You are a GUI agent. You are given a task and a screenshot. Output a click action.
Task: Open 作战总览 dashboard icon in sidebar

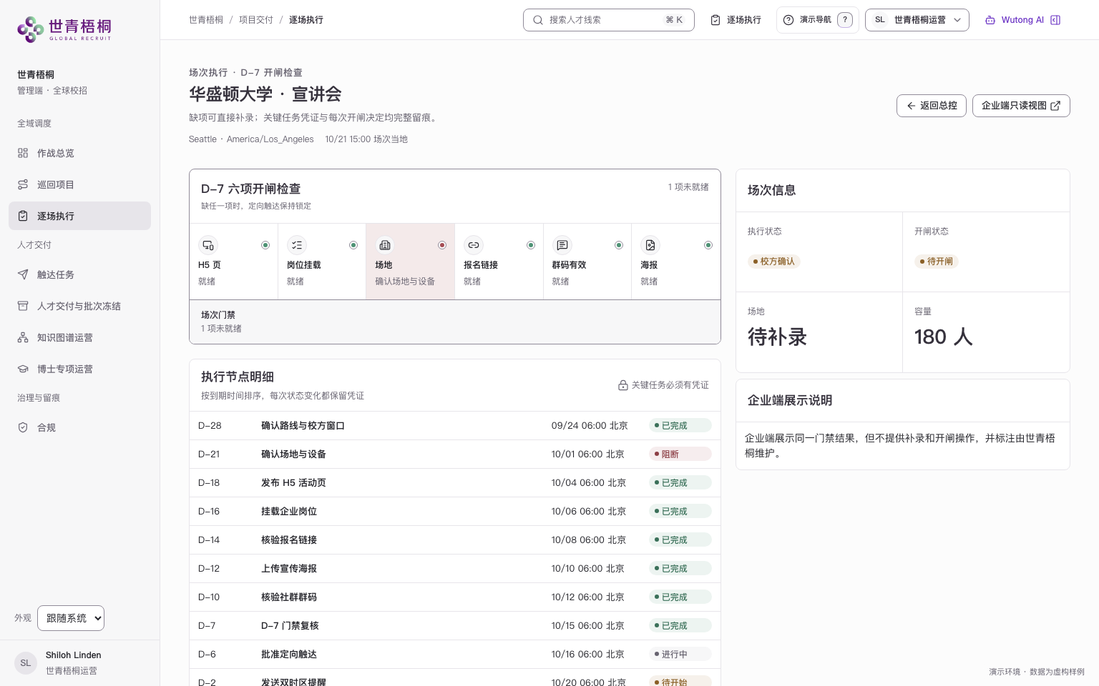coord(23,153)
